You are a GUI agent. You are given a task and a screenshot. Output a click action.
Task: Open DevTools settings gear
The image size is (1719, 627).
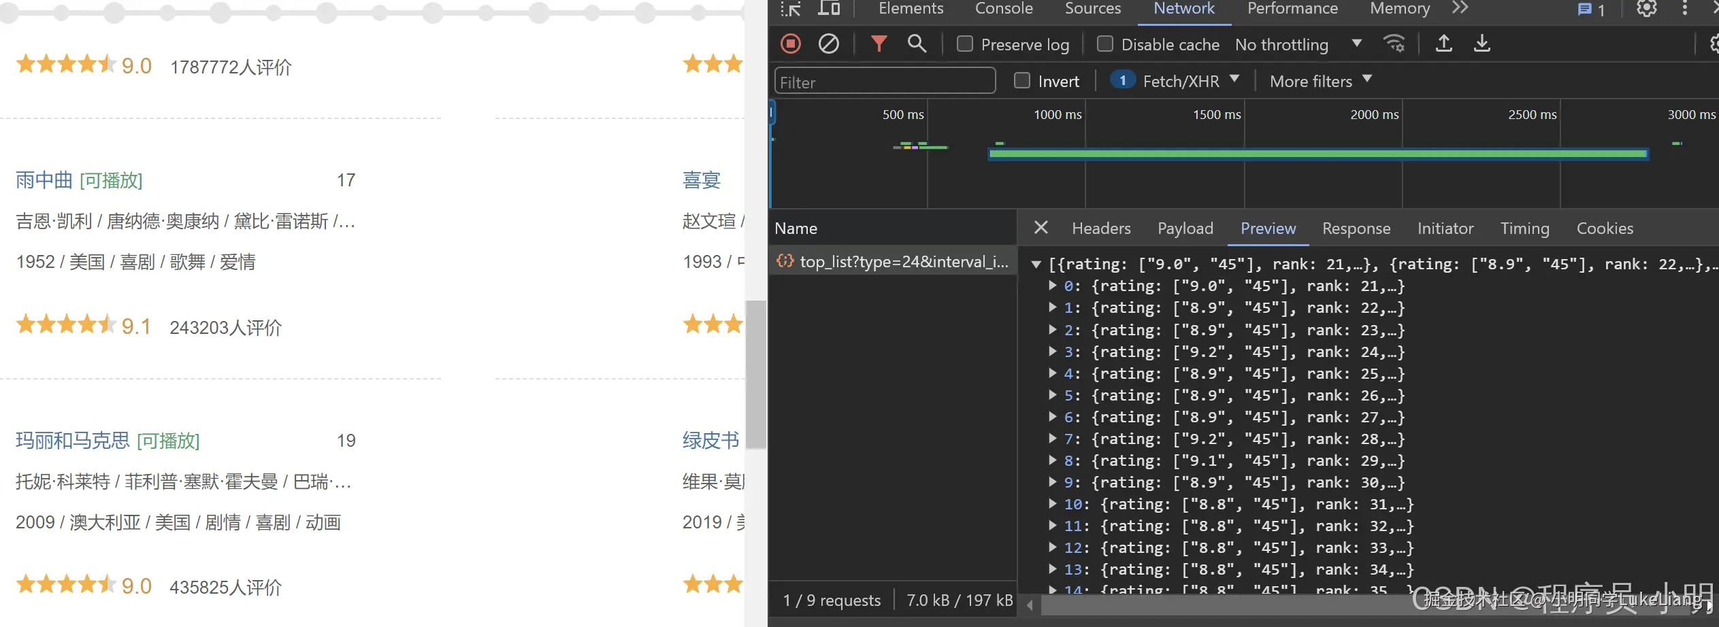1646,9
